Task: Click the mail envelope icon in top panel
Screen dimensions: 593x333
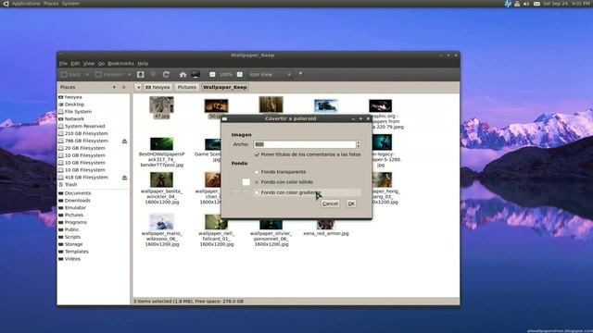Action: pos(536,4)
